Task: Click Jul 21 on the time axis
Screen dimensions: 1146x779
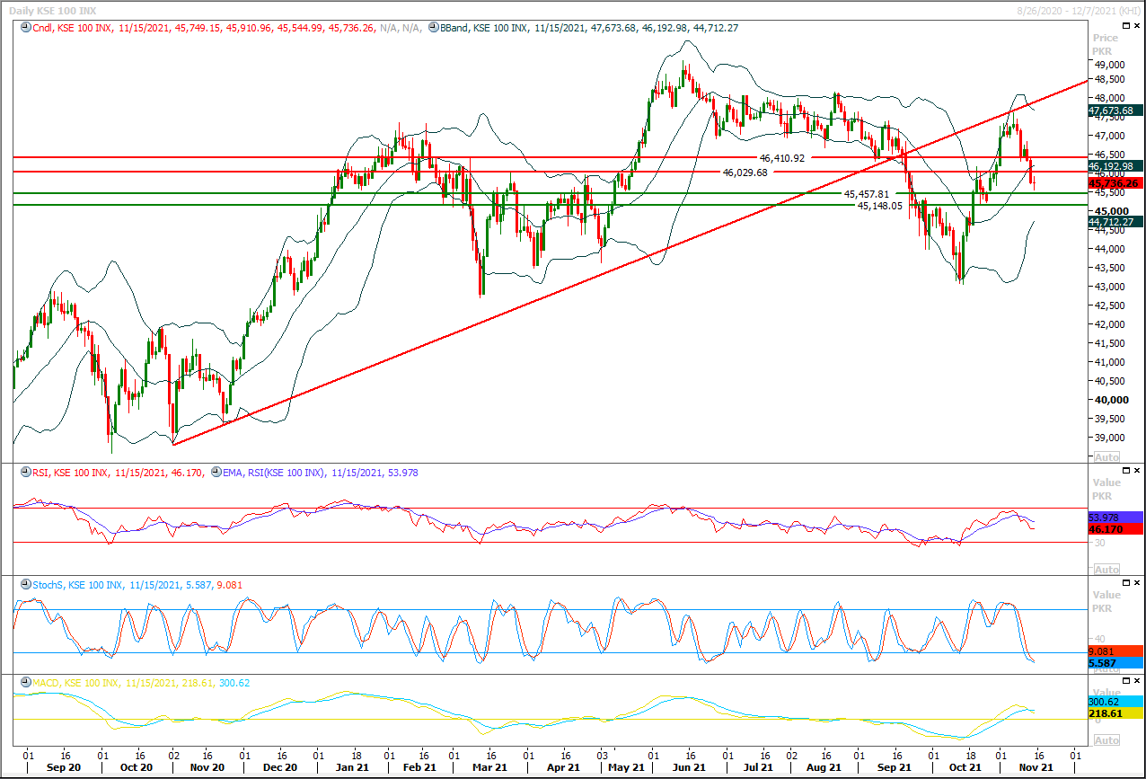Action: tap(759, 767)
